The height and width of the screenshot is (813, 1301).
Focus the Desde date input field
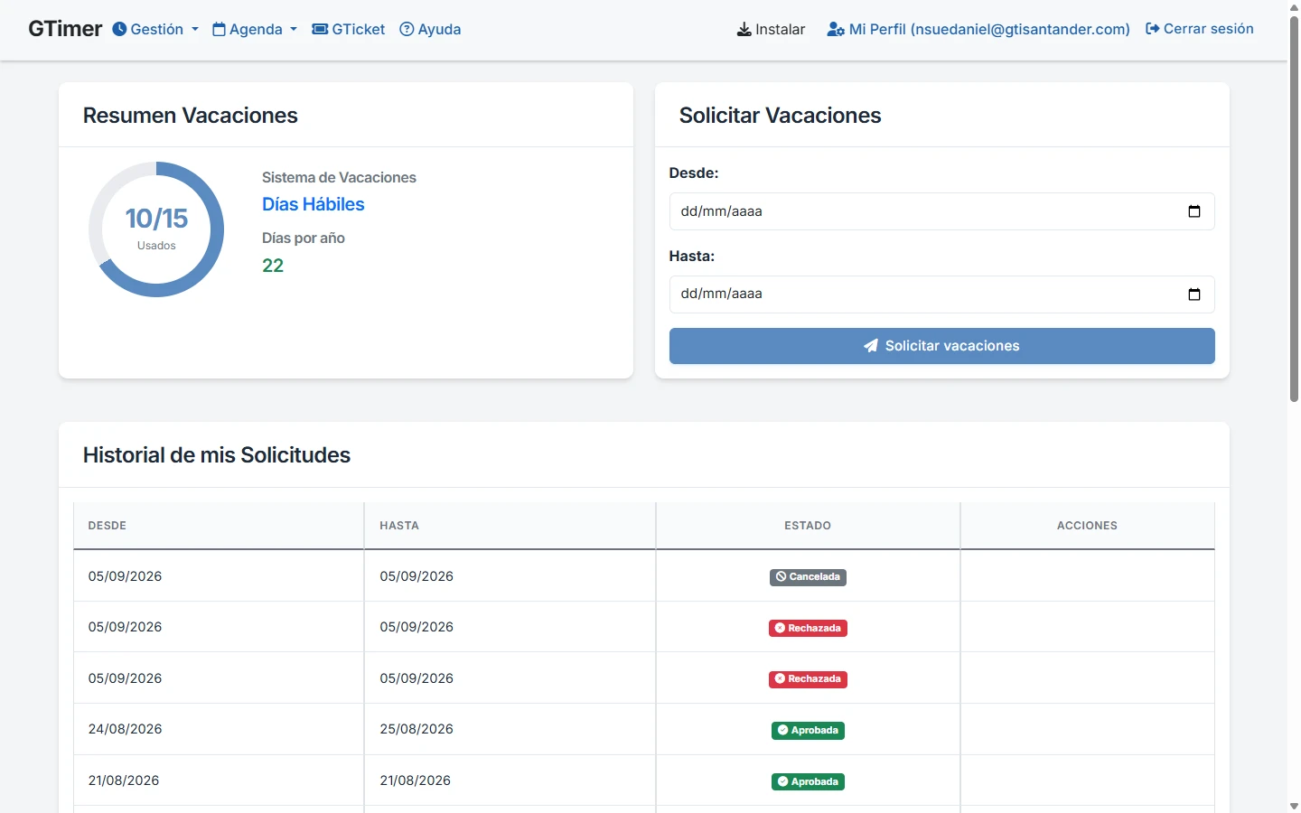tap(941, 211)
